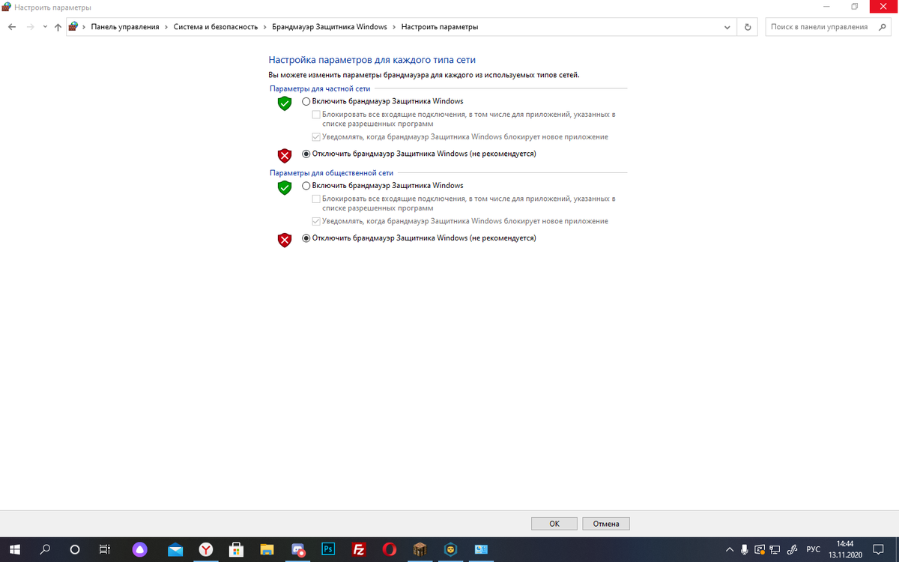Click the active Control Panel taskbar icon
Viewport: 899px width, 562px height.
481,549
